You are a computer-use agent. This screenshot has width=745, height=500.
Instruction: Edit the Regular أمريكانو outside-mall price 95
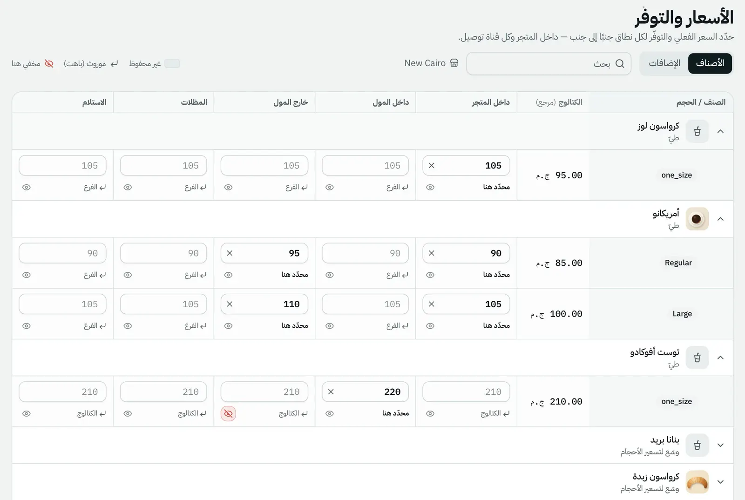point(264,253)
